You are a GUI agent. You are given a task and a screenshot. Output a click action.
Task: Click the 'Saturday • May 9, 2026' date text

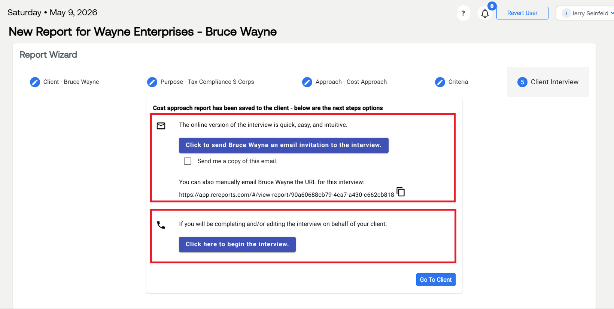pos(52,12)
